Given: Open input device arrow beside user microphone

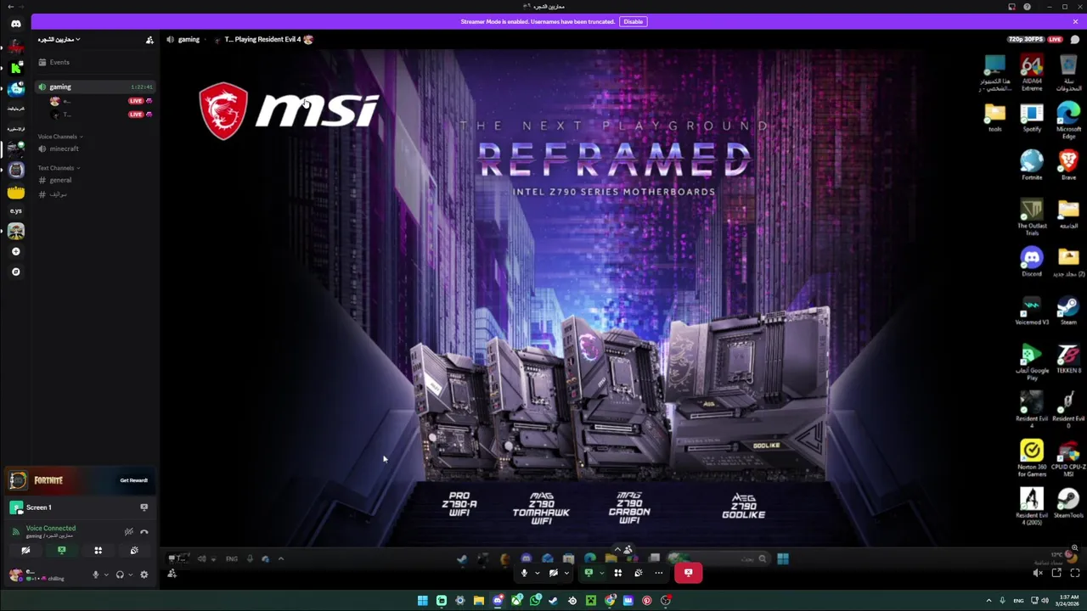Looking at the screenshot, I should coord(106,575).
